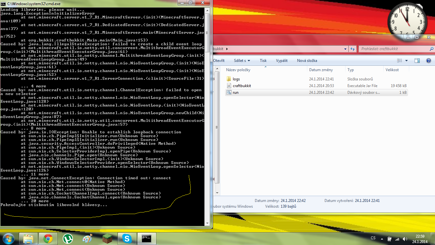The height and width of the screenshot is (245, 435).
Task: Click the Executable Jar File type cell
Action: [362, 86]
